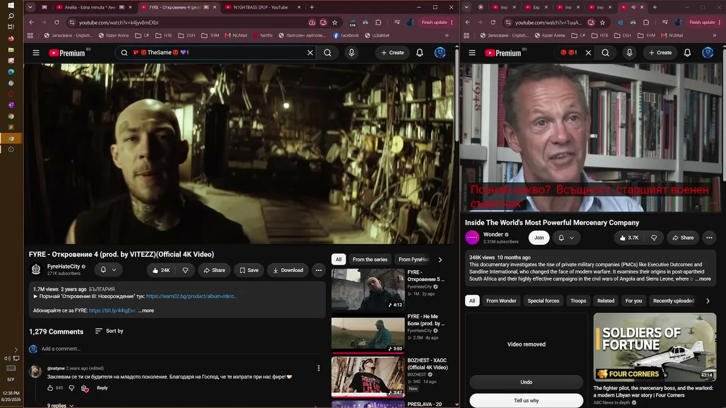Dislike the FYRE Откровение 4 video
The height and width of the screenshot is (408, 726).
point(185,270)
